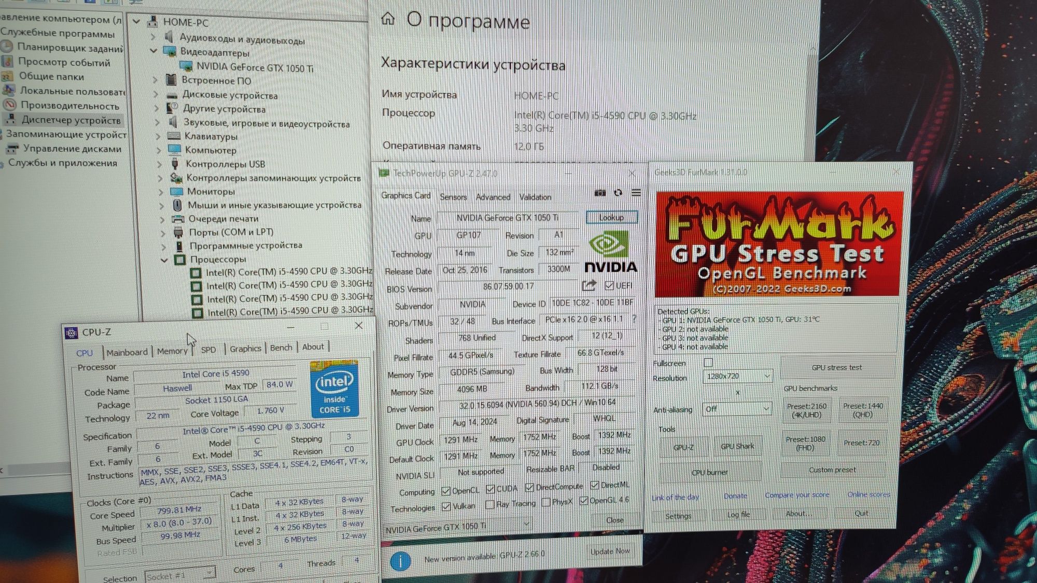The height and width of the screenshot is (583, 1037).
Task: Click the GPU-Z title bar app icon
Action: pyautogui.click(x=384, y=172)
